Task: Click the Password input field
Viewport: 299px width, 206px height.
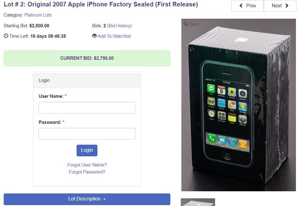Action: 87,134
